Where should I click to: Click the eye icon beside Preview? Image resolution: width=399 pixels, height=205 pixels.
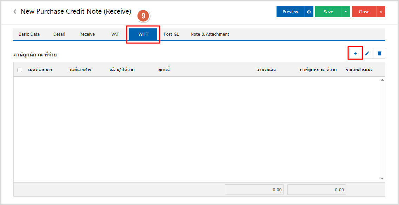coord(309,12)
